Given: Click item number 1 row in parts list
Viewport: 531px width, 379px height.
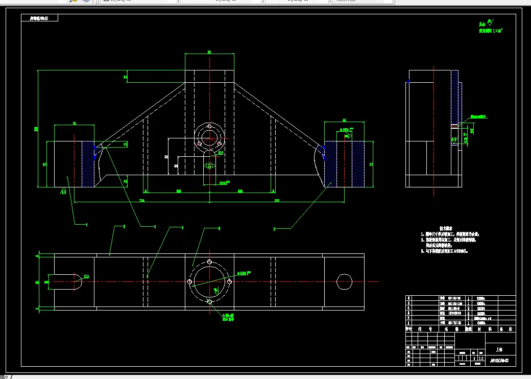Looking at the screenshot, I should click(x=461, y=323).
